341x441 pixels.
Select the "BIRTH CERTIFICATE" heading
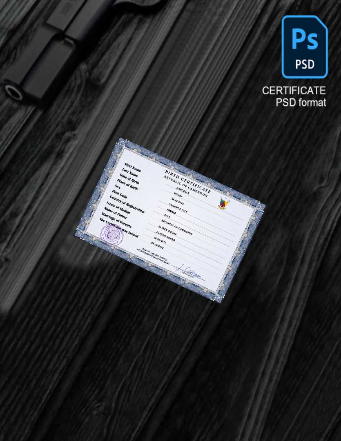[187, 182]
